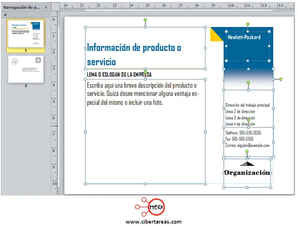Click the www.cibertareas.com link text
Screen dimensions: 298x226
click(153, 221)
